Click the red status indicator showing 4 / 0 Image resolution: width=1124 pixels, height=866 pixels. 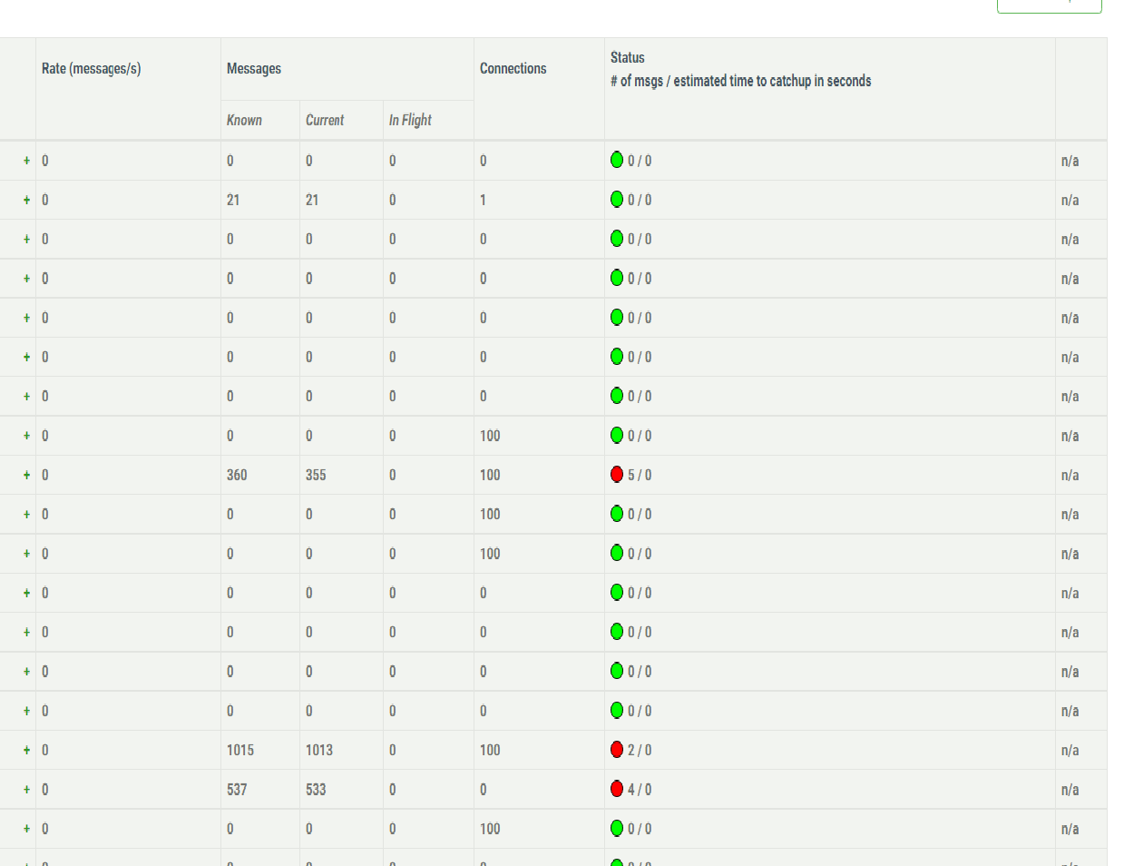618,789
